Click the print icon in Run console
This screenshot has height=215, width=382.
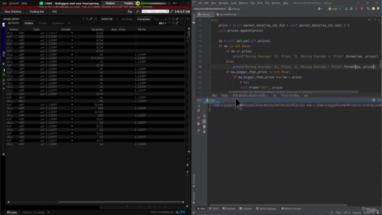(204, 127)
